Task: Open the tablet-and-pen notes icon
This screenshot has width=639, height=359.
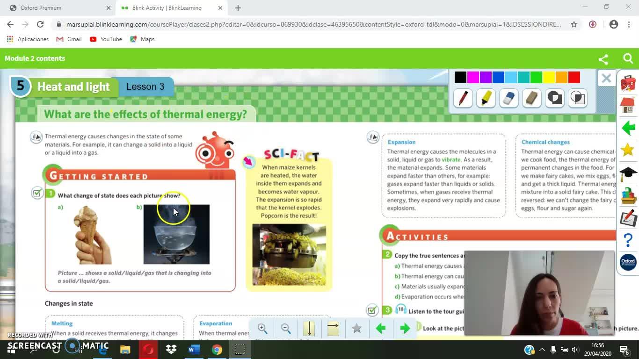Action: pos(628,218)
